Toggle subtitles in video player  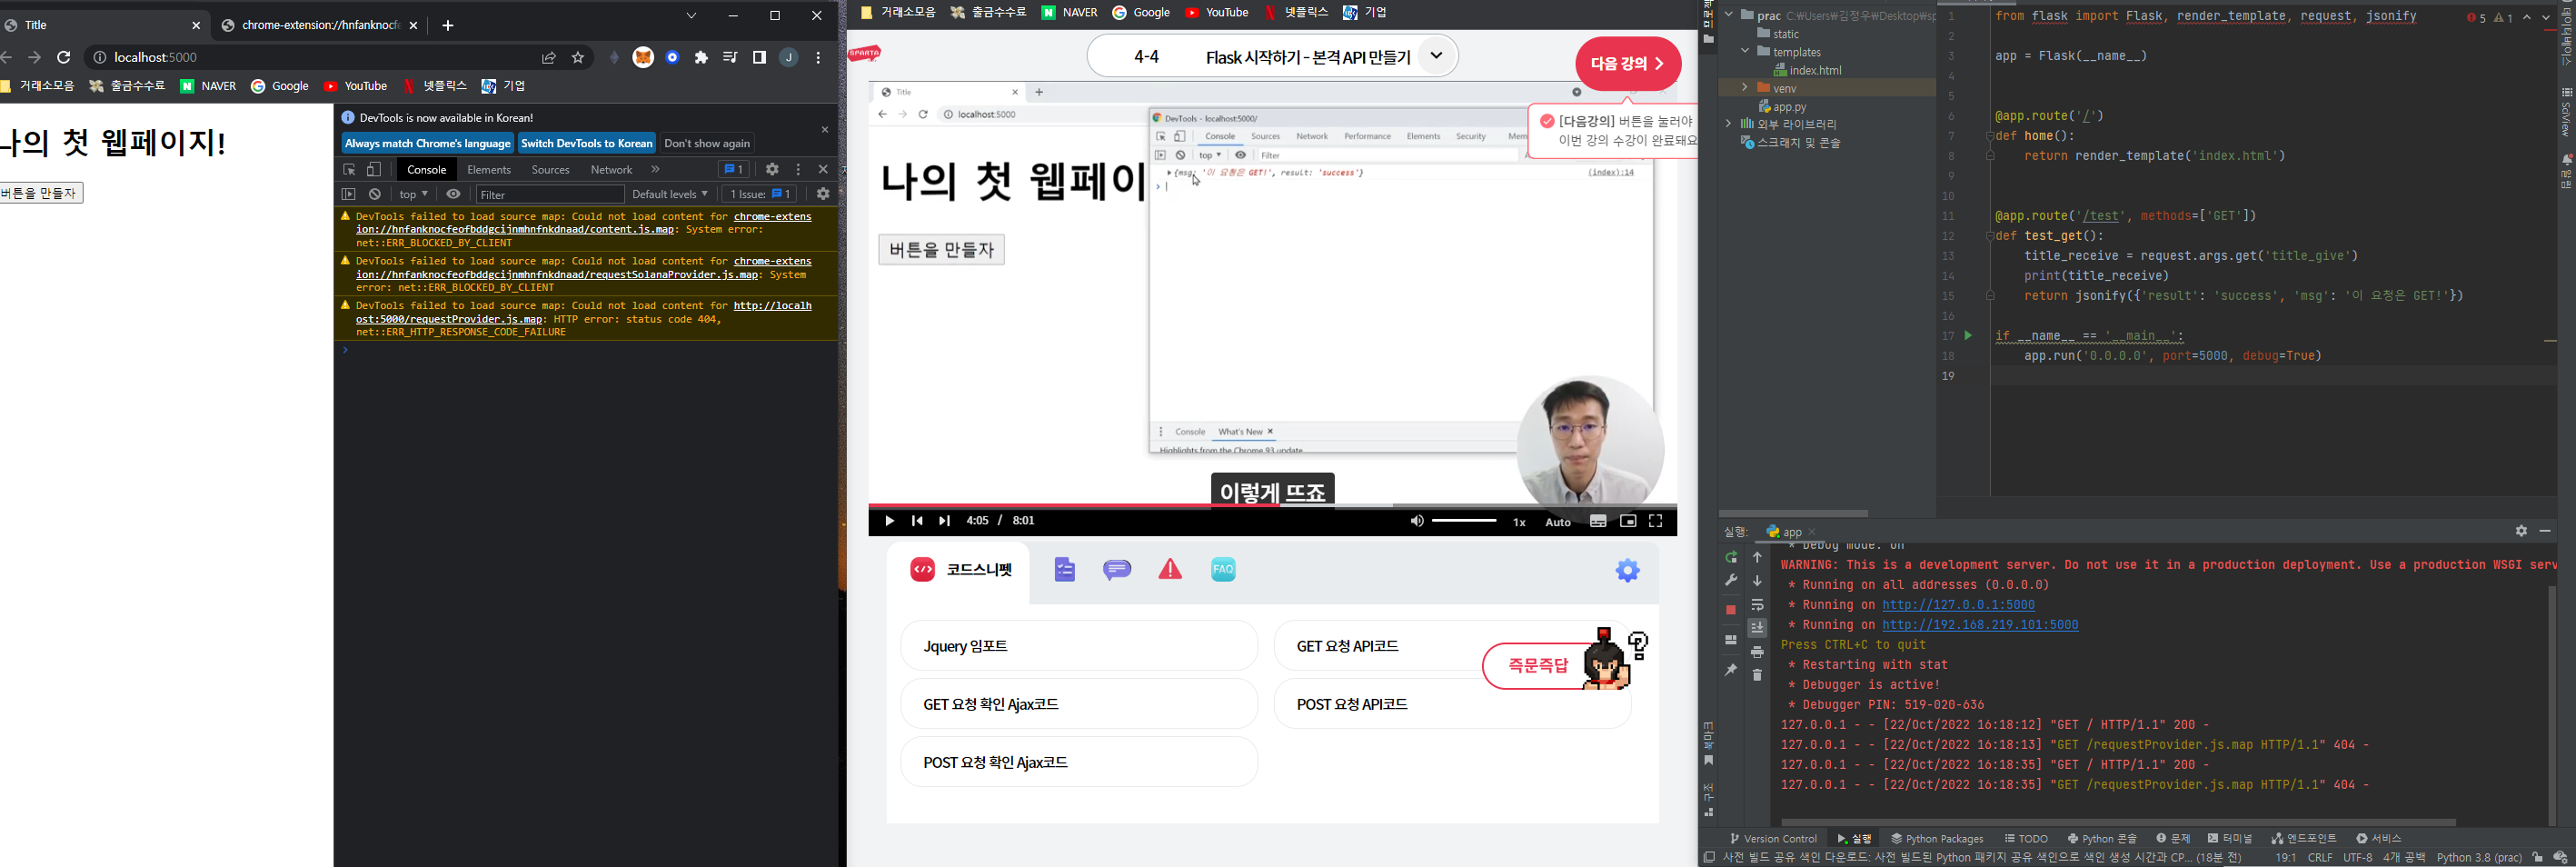[x=1598, y=521]
